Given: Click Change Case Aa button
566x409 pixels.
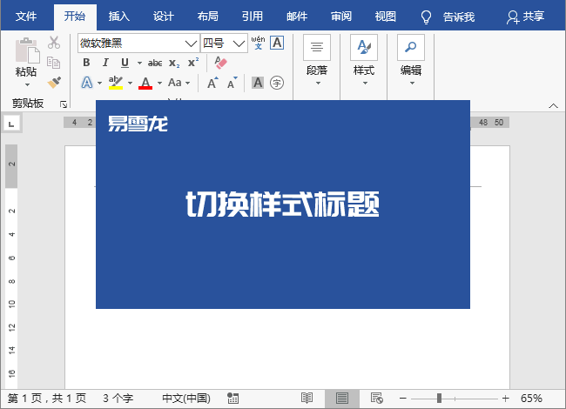Looking at the screenshot, I should click(175, 83).
